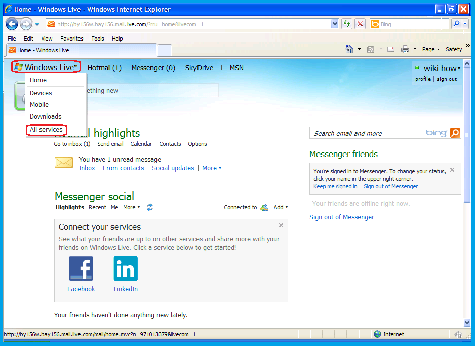475x346 pixels.
Task: Open SkyDrive link
Action: 199,68
